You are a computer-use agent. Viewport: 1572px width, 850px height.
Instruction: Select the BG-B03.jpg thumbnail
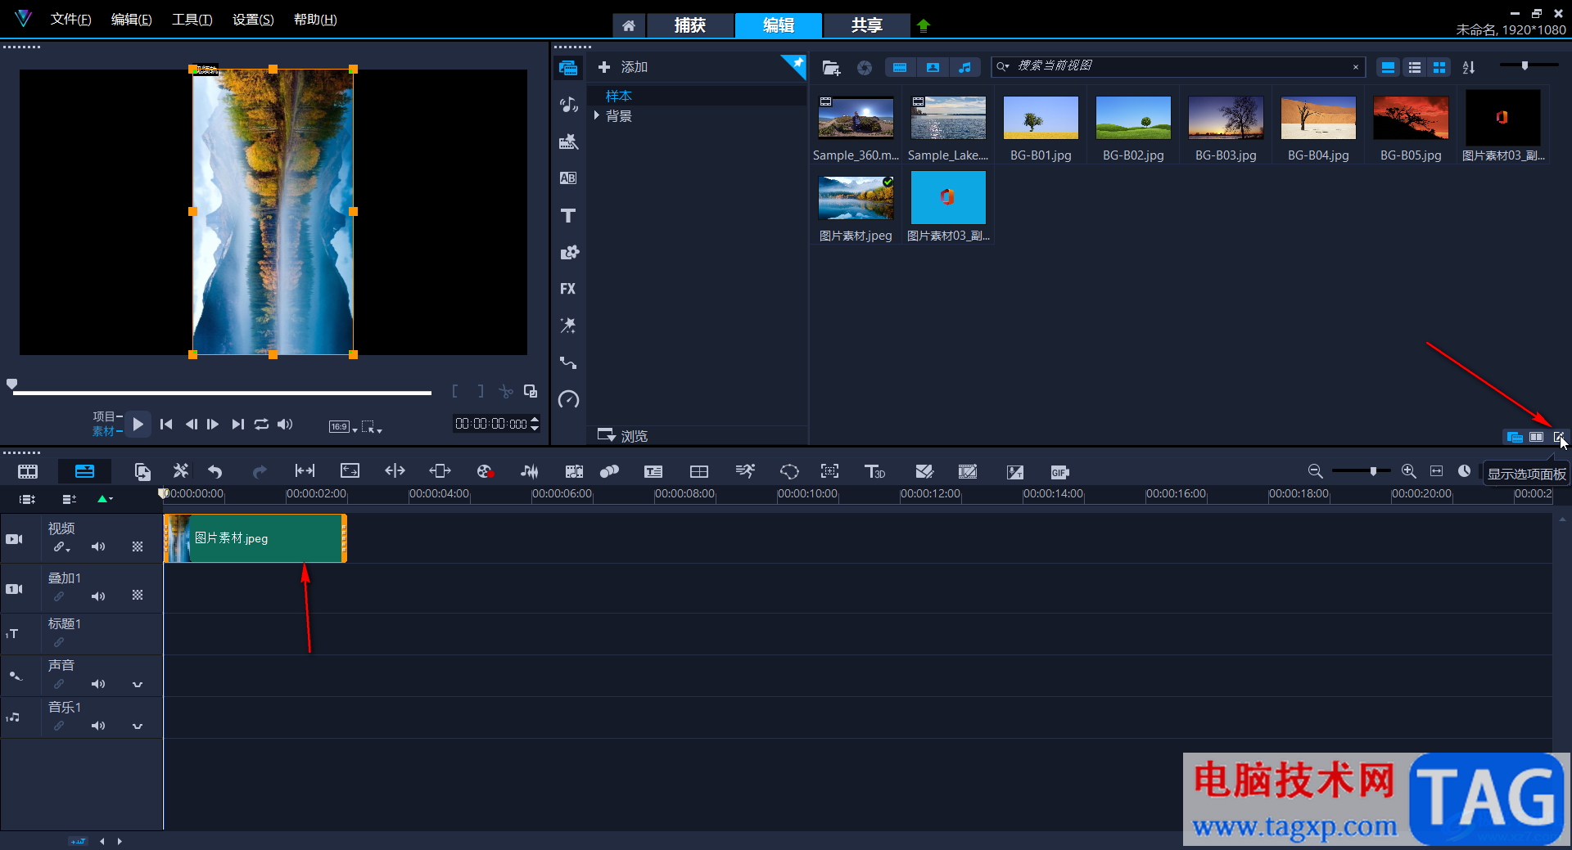pyautogui.click(x=1225, y=118)
